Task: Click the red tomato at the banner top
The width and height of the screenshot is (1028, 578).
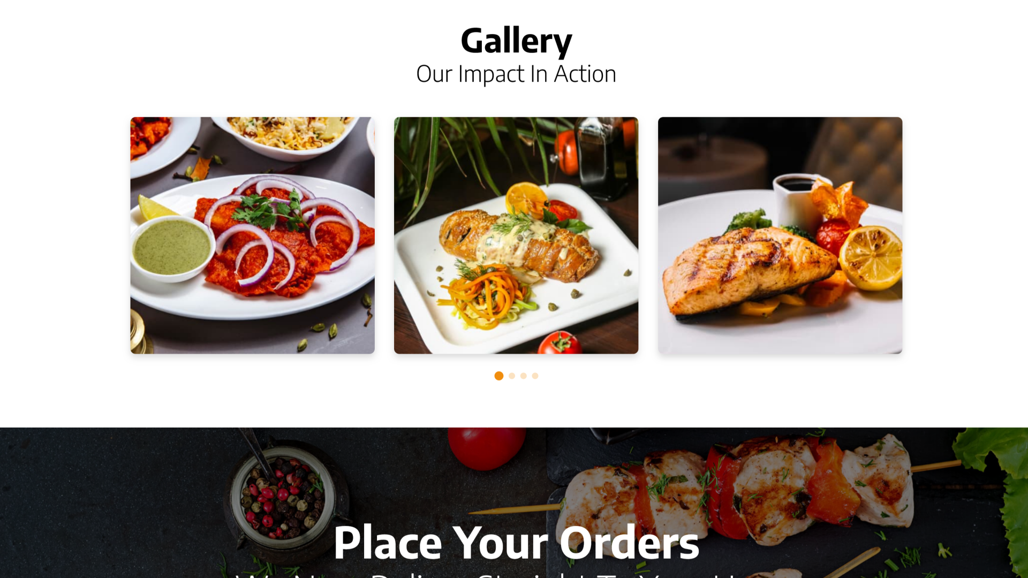Action: pyautogui.click(x=486, y=447)
